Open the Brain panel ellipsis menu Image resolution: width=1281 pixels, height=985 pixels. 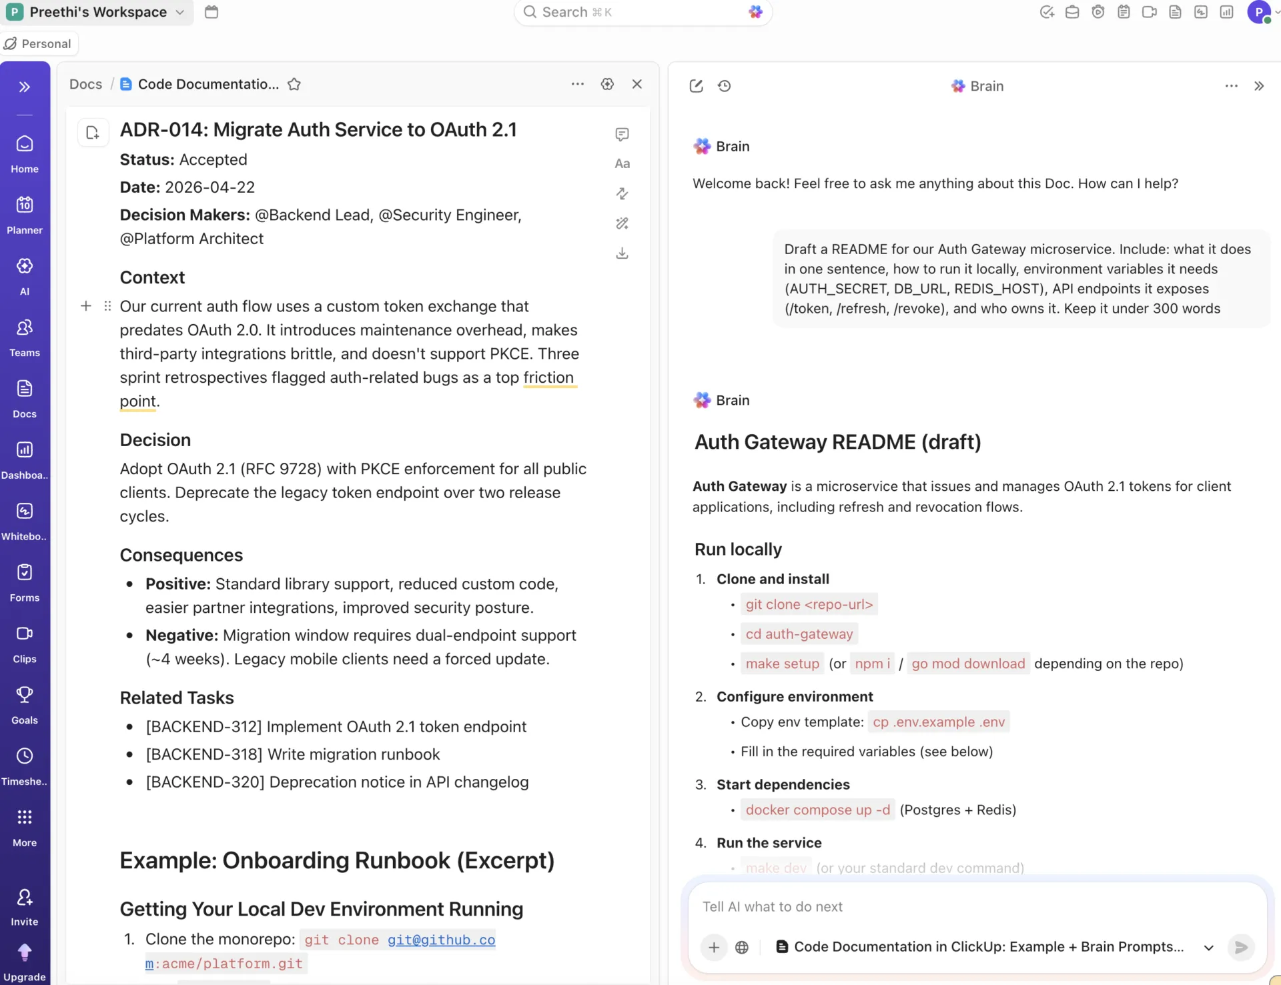coord(1232,86)
